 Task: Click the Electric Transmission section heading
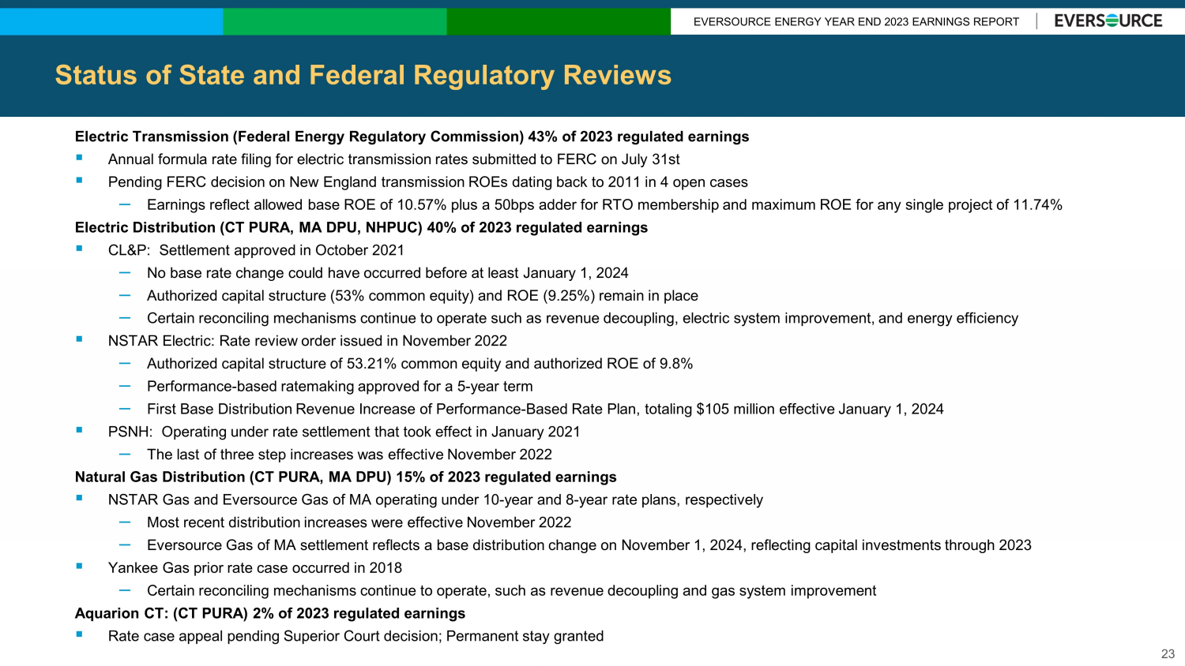click(412, 137)
